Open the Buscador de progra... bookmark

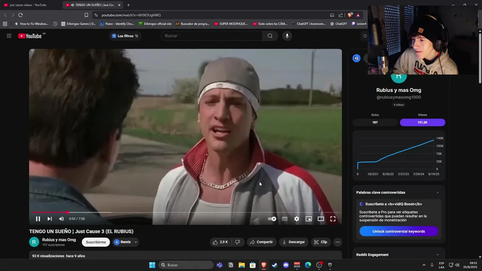(192, 24)
